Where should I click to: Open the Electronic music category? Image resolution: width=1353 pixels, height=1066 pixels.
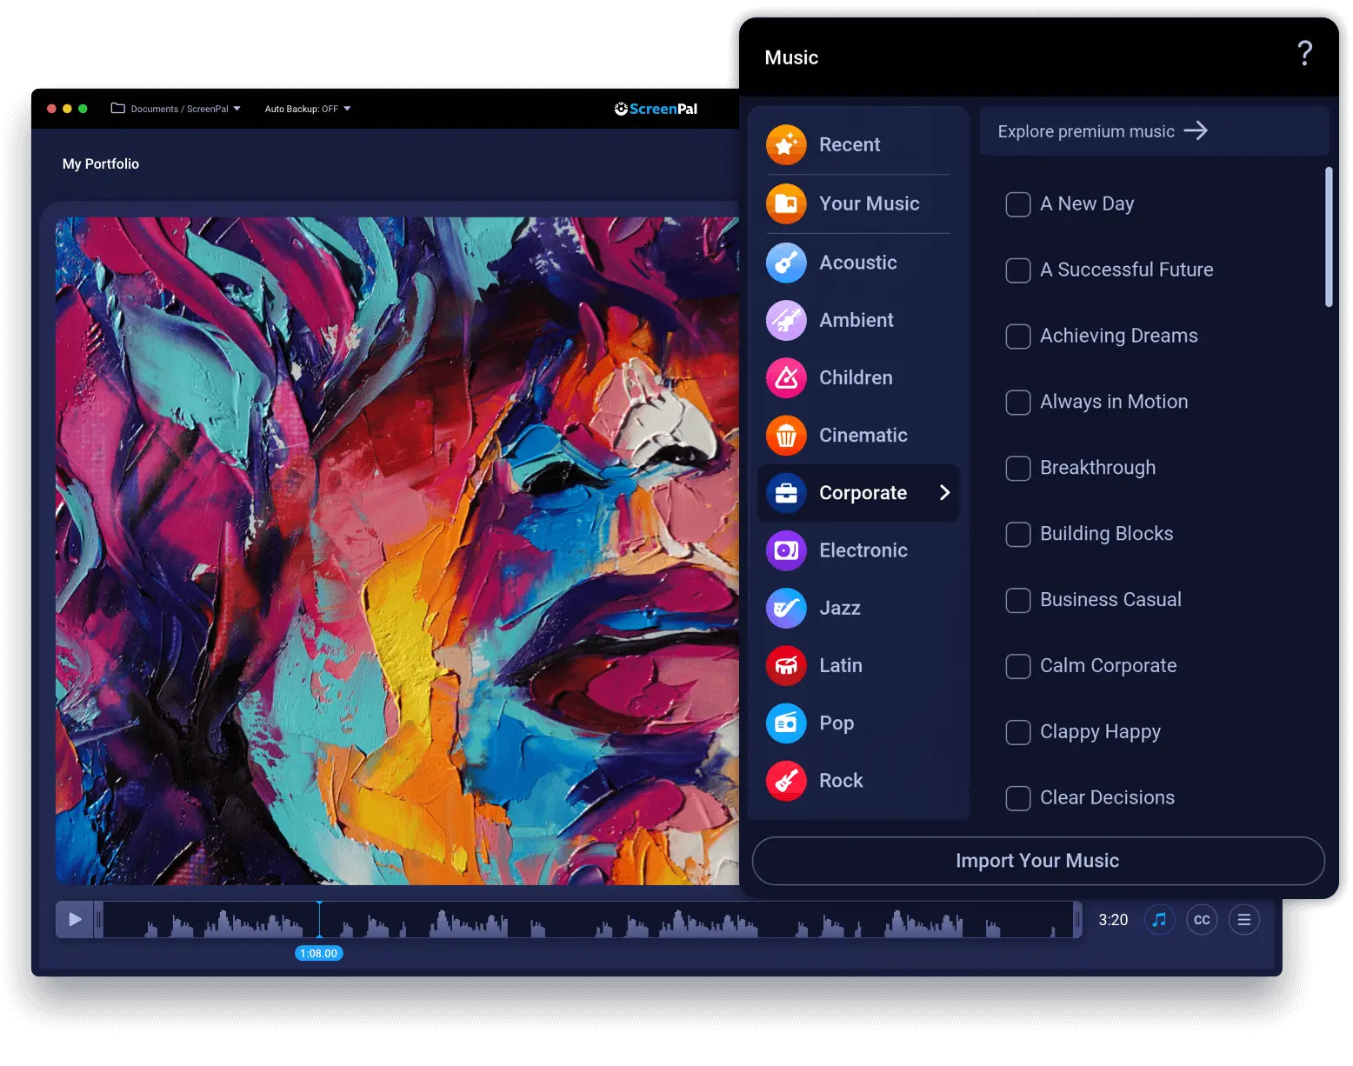click(785, 550)
